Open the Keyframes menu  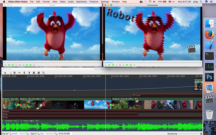[81, 2]
